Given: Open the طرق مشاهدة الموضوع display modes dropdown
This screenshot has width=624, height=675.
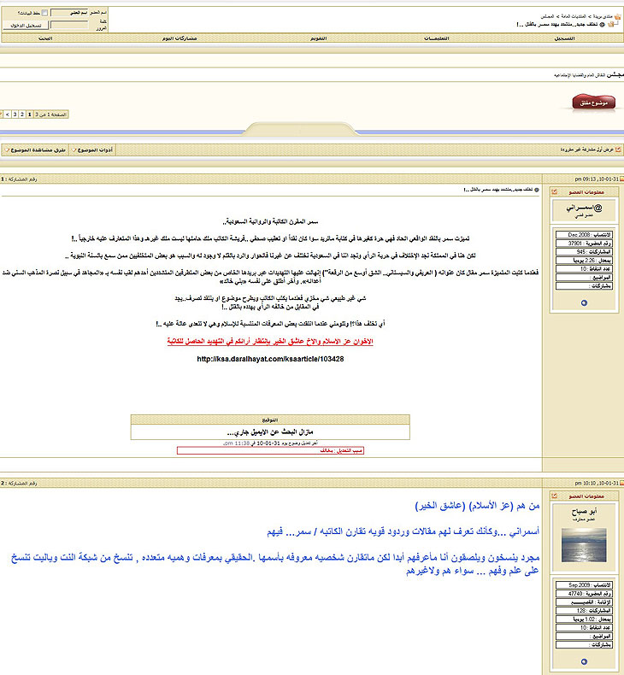Looking at the screenshot, I should (x=36, y=150).
